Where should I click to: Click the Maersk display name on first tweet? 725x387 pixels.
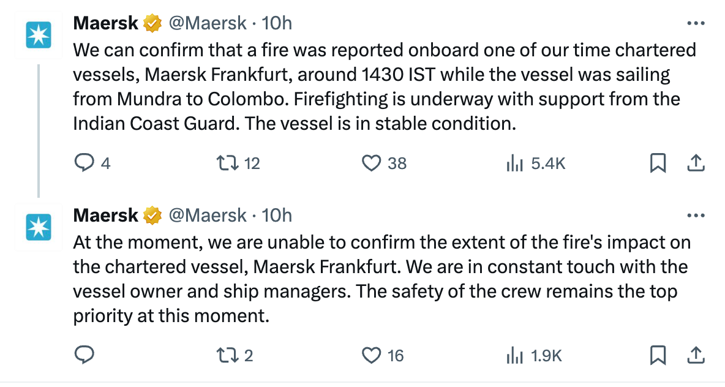pyautogui.click(x=106, y=24)
